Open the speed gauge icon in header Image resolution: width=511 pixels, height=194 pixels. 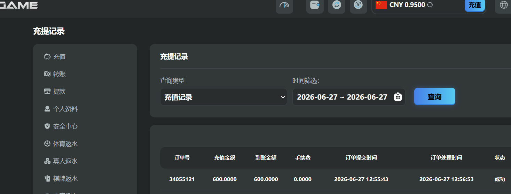tap(284, 5)
